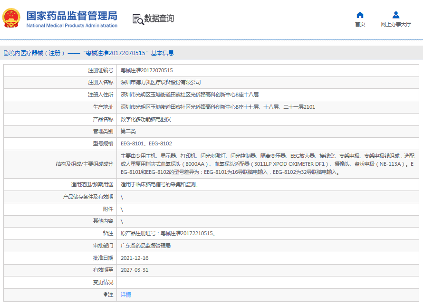423x305 pixels.
Task: Click registrant name 深圳市德力凯医疗设备股份有限公司
Action: [x=160, y=82]
